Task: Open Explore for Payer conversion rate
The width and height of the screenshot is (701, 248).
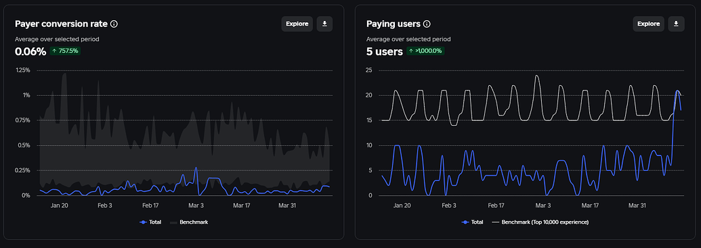Action: click(297, 24)
